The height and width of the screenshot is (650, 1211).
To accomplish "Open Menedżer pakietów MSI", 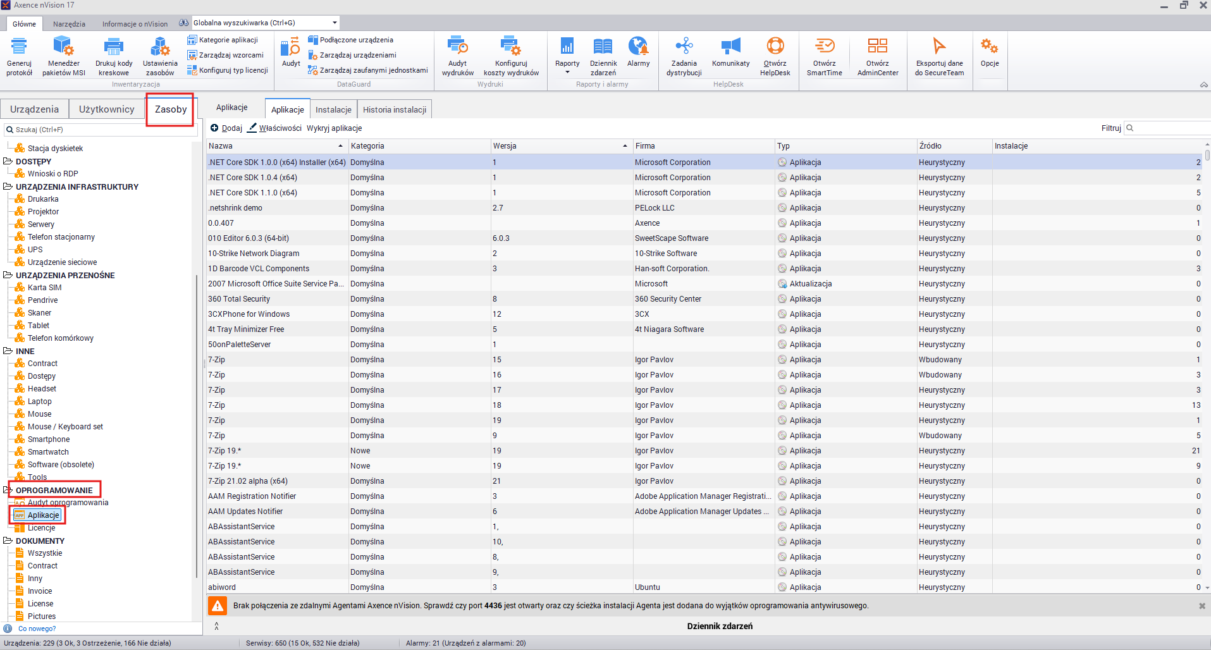I will coord(63,47).
